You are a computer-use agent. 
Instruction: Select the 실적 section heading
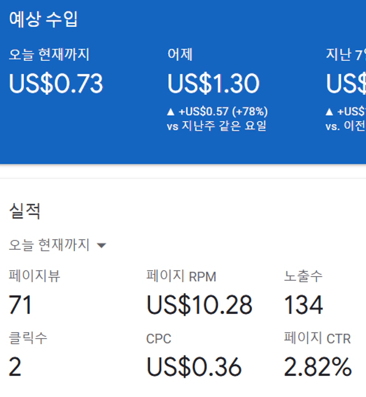tap(25, 211)
